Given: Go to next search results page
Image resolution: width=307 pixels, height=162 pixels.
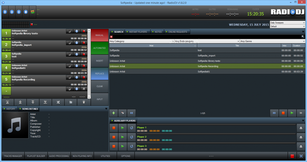Looking at the screenshot, I should click(x=274, y=113).
